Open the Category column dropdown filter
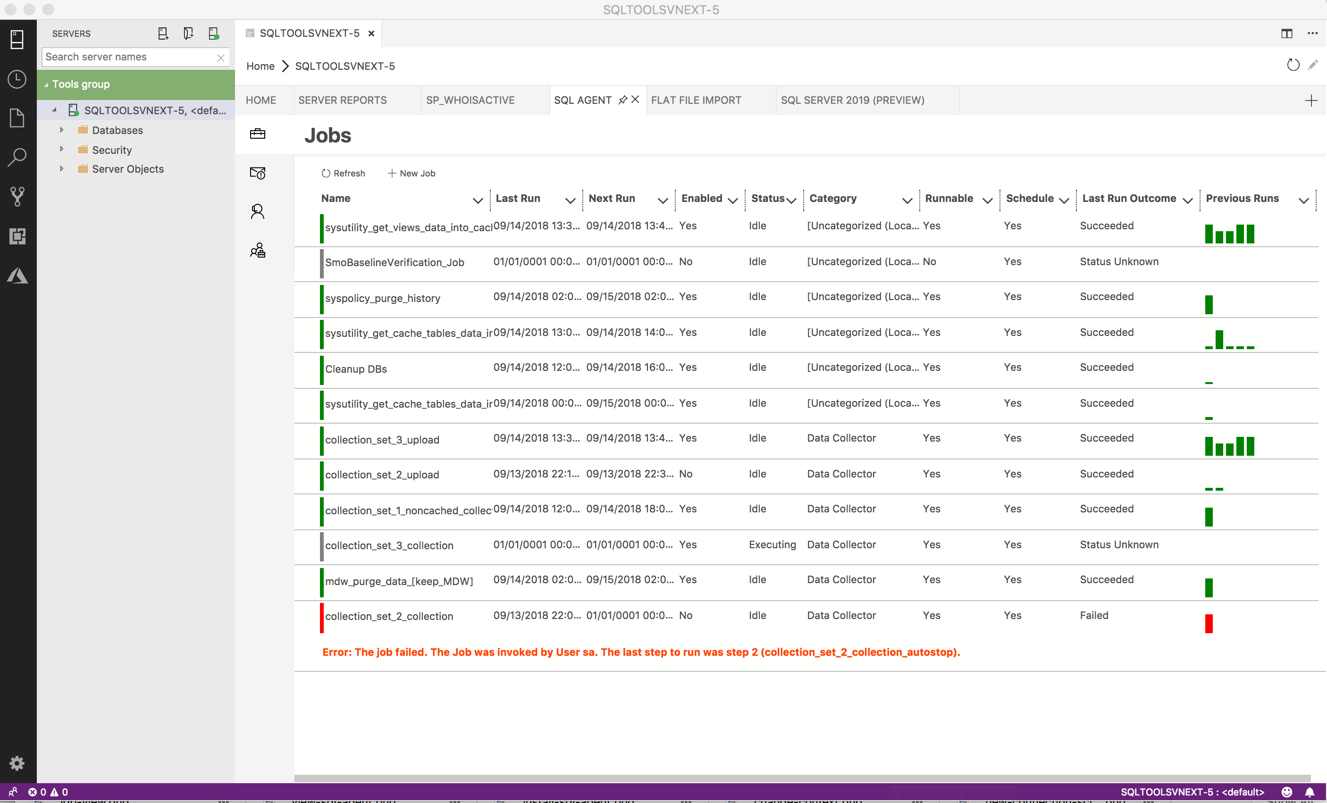The width and height of the screenshot is (1327, 803). point(904,199)
